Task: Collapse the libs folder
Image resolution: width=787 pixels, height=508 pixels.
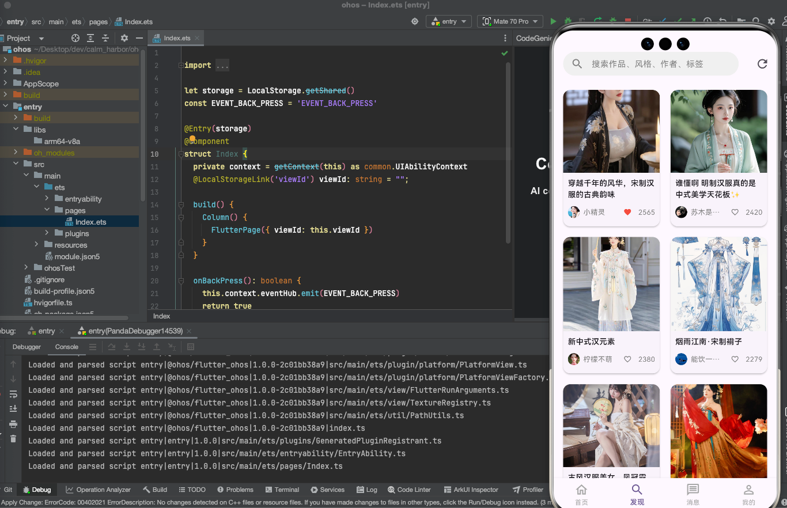Action: pos(16,130)
